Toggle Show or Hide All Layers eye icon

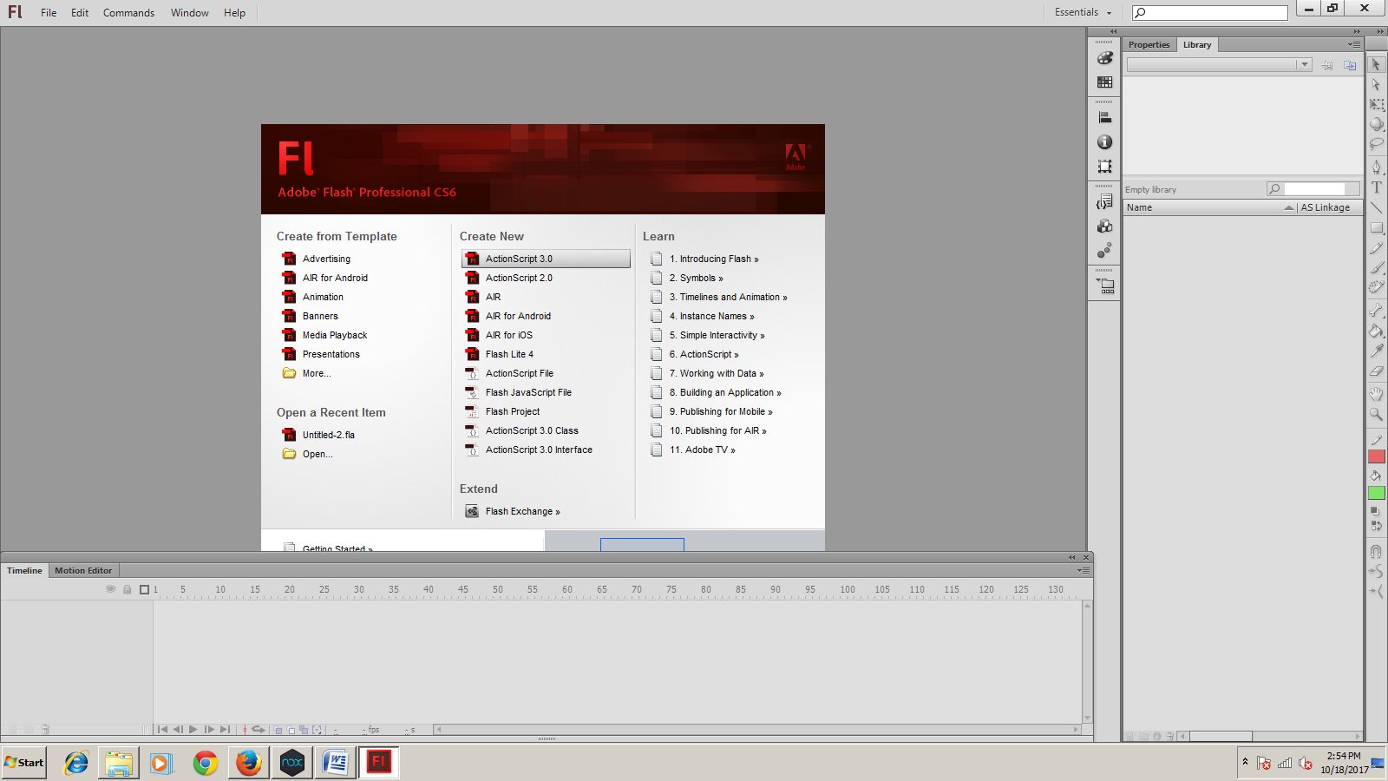pyautogui.click(x=111, y=589)
